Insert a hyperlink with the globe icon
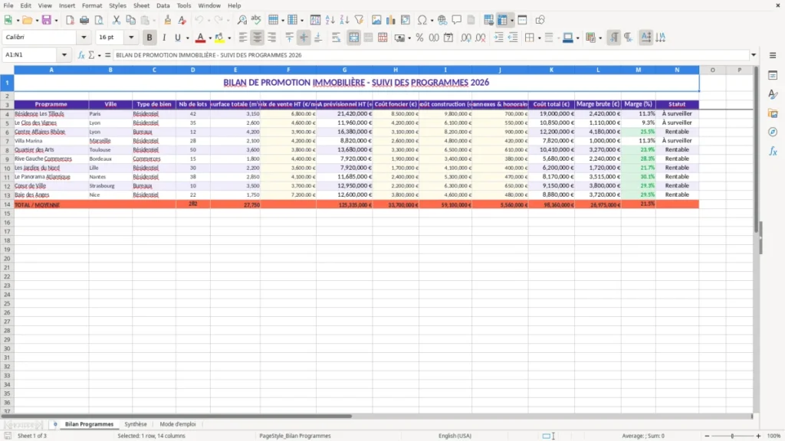This screenshot has height=441, width=785. [442, 20]
